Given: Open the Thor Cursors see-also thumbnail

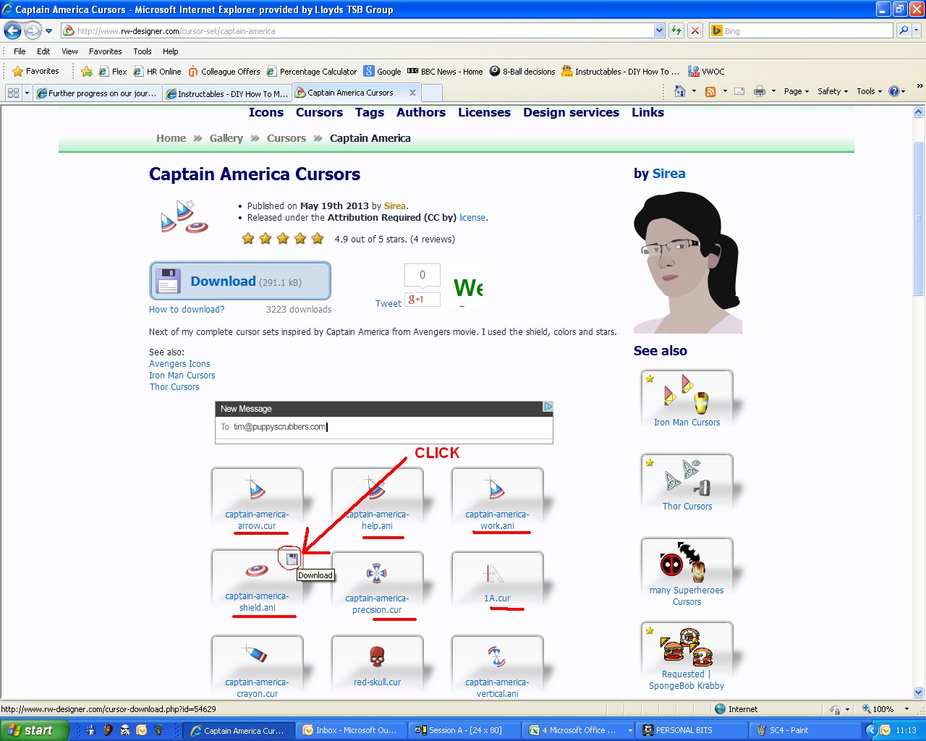Looking at the screenshot, I should coord(687,483).
